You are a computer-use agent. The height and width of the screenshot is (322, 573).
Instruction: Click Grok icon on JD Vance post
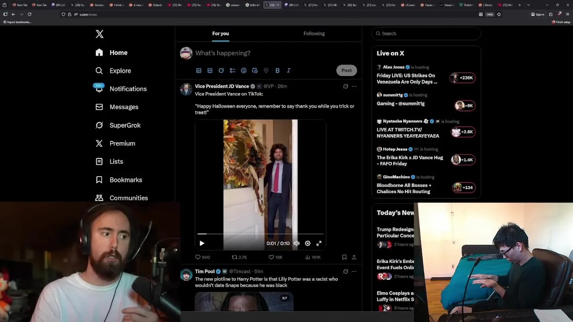(x=346, y=86)
